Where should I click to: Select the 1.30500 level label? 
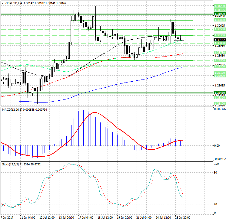pyautogui.click(x=219, y=29)
